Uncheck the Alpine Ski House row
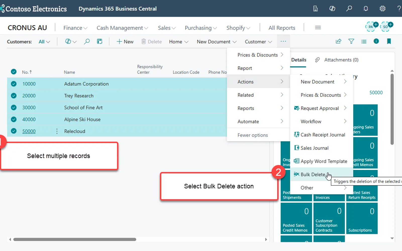The image size is (402, 251). (14, 119)
